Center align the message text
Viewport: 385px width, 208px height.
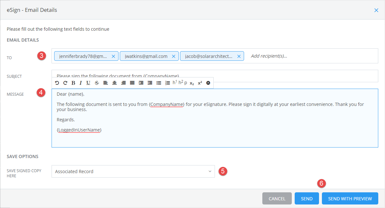coord(114,83)
